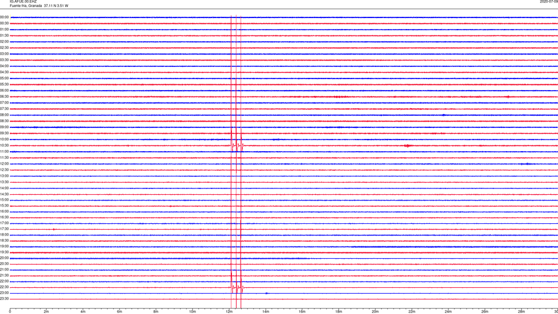Select the 19:00 trace time label

tap(4, 247)
